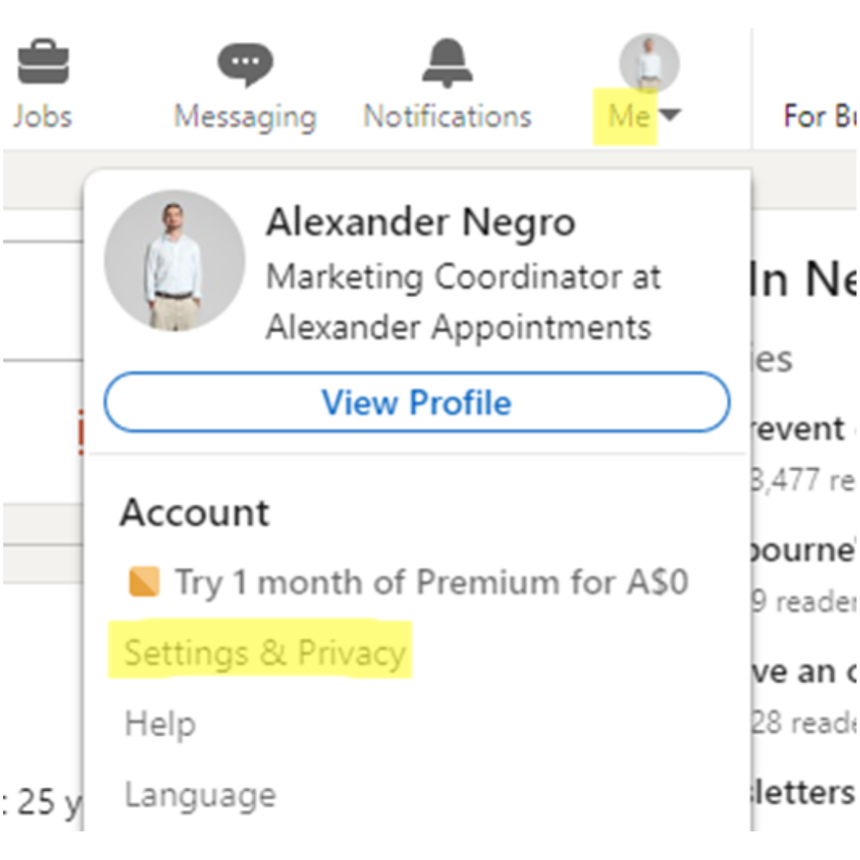Open the Notifications bell icon
Viewport: 860px width, 860px height.
(x=447, y=63)
